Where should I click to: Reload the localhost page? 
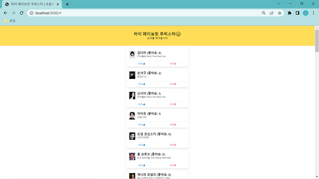coord(21,13)
